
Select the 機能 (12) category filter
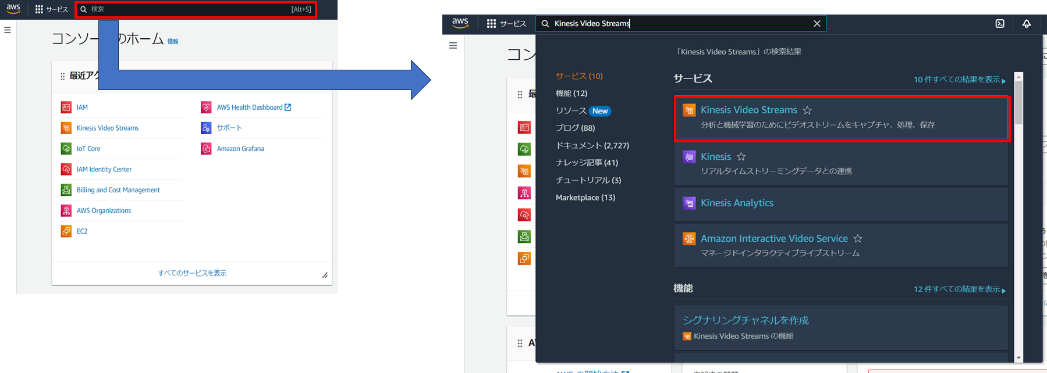(x=572, y=94)
